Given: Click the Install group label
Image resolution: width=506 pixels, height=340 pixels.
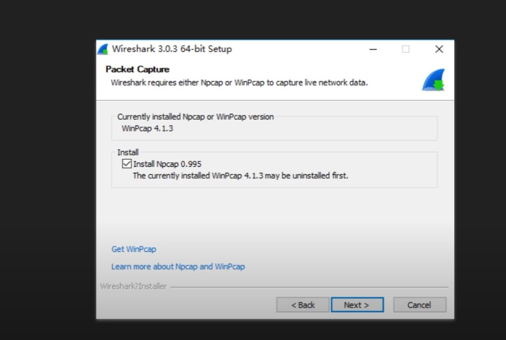Looking at the screenshot, I should click(128, 152).
